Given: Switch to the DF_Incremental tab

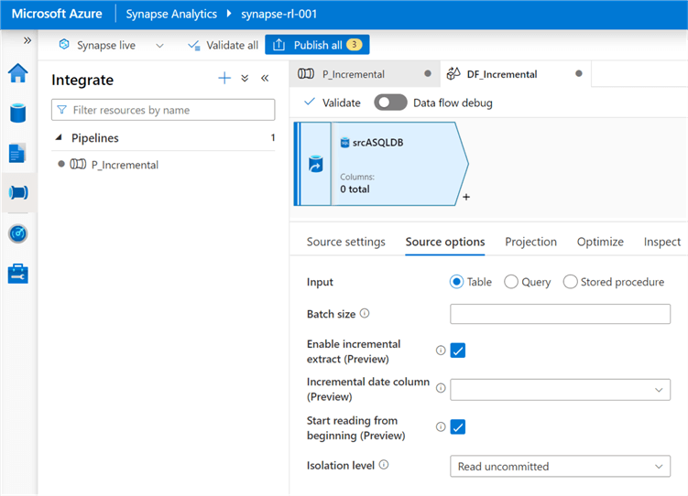Looking at the screenshot, I should pos(516,74).
